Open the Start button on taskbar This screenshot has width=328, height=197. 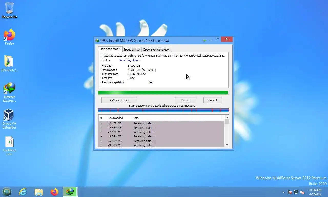coord(7,192)
